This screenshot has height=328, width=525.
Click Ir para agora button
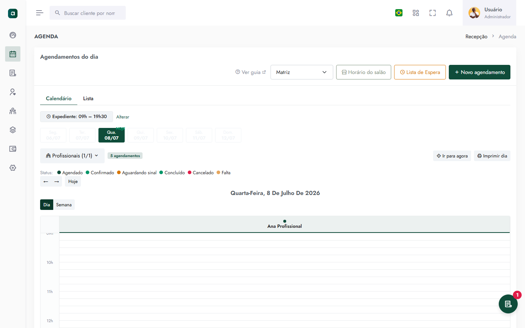[452, 156]
